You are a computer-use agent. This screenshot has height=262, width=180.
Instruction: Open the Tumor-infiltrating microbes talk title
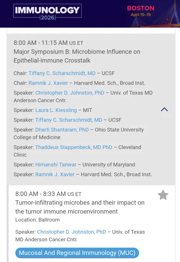click(x=80, y=207)
